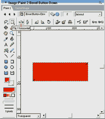Click the Invert colors icon
The height and width of the screenshot is (119, 105).
(x=94, y=22)
